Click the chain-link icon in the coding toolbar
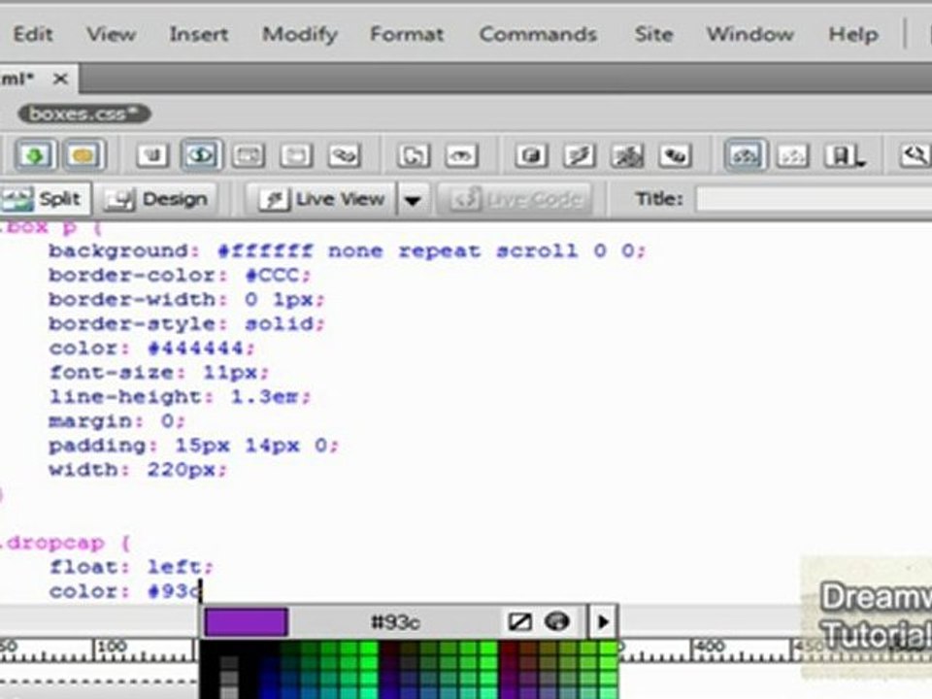This screenshot has height=699, width=932. (x=344, y=155)
